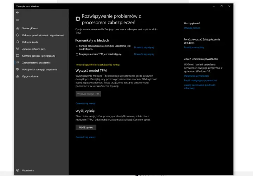Click Magazyn modułu TPM jest niedostępny message

(100, 54)
